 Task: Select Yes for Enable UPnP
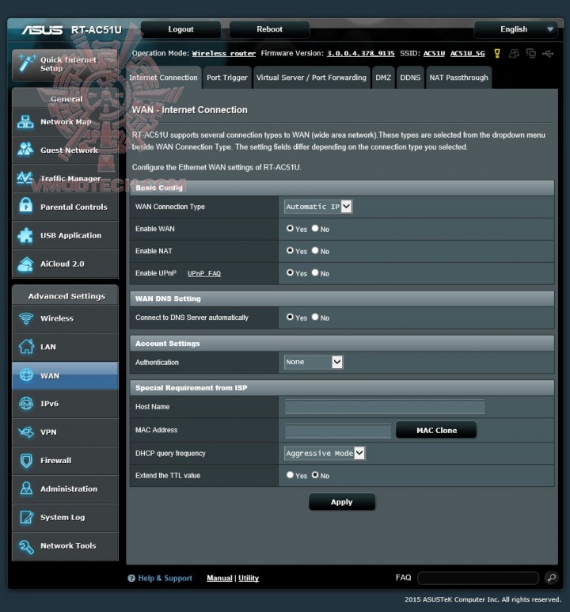pos(290,273)
